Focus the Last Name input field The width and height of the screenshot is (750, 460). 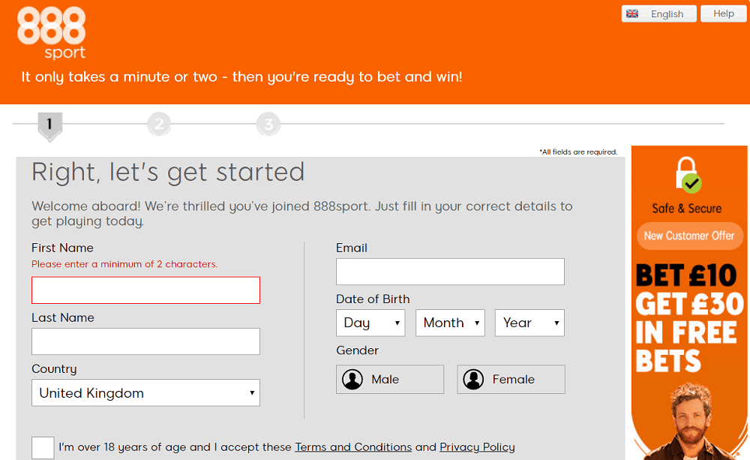(x=146, y=341)
